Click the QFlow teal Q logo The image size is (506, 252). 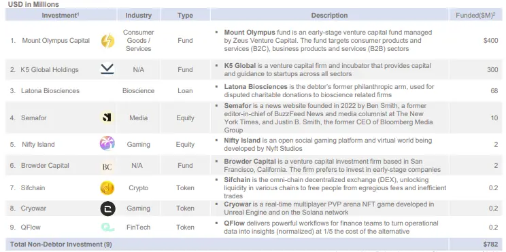(107, 227)
